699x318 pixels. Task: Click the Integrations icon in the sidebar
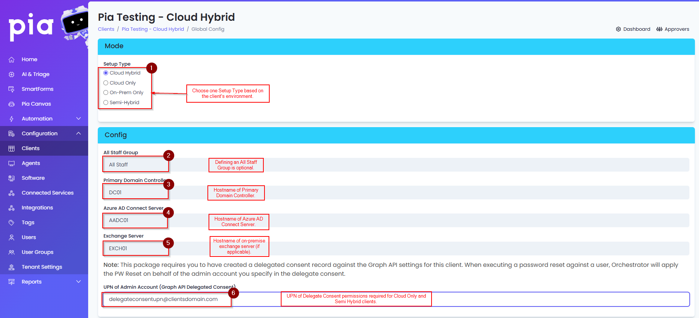11,208
